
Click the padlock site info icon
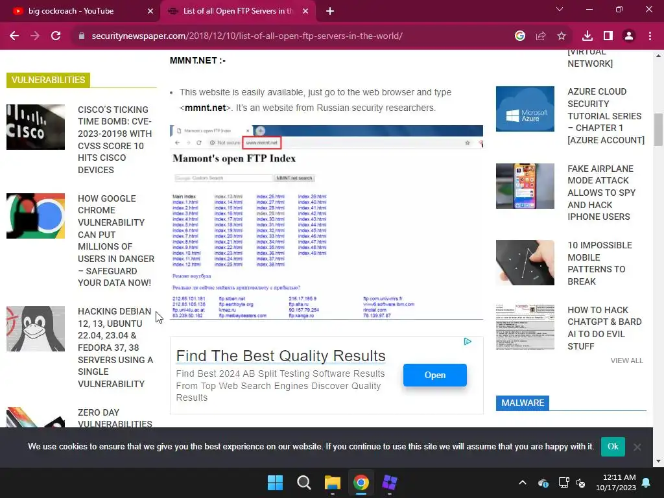tap(82, 36)
